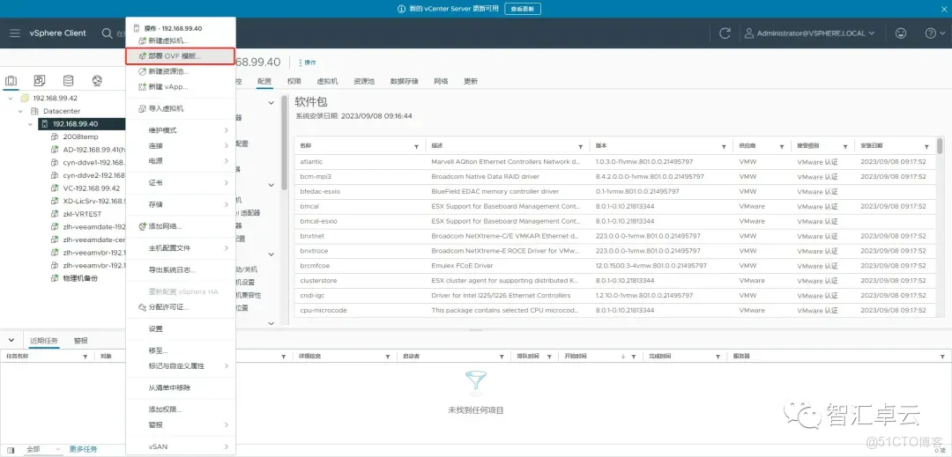Click the sort arrow on 开始时间 column
This screenshot has width=952, height=457.
coord(623,357)
